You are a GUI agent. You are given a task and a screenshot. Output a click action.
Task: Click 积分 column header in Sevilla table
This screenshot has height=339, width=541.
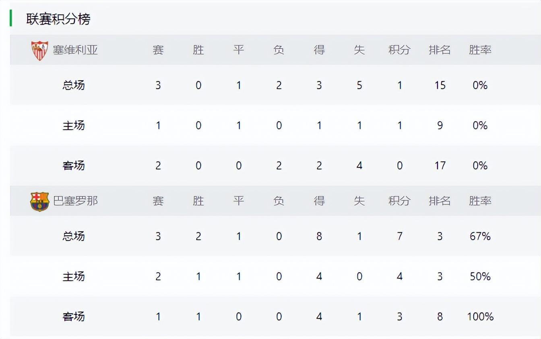point(399,50)
